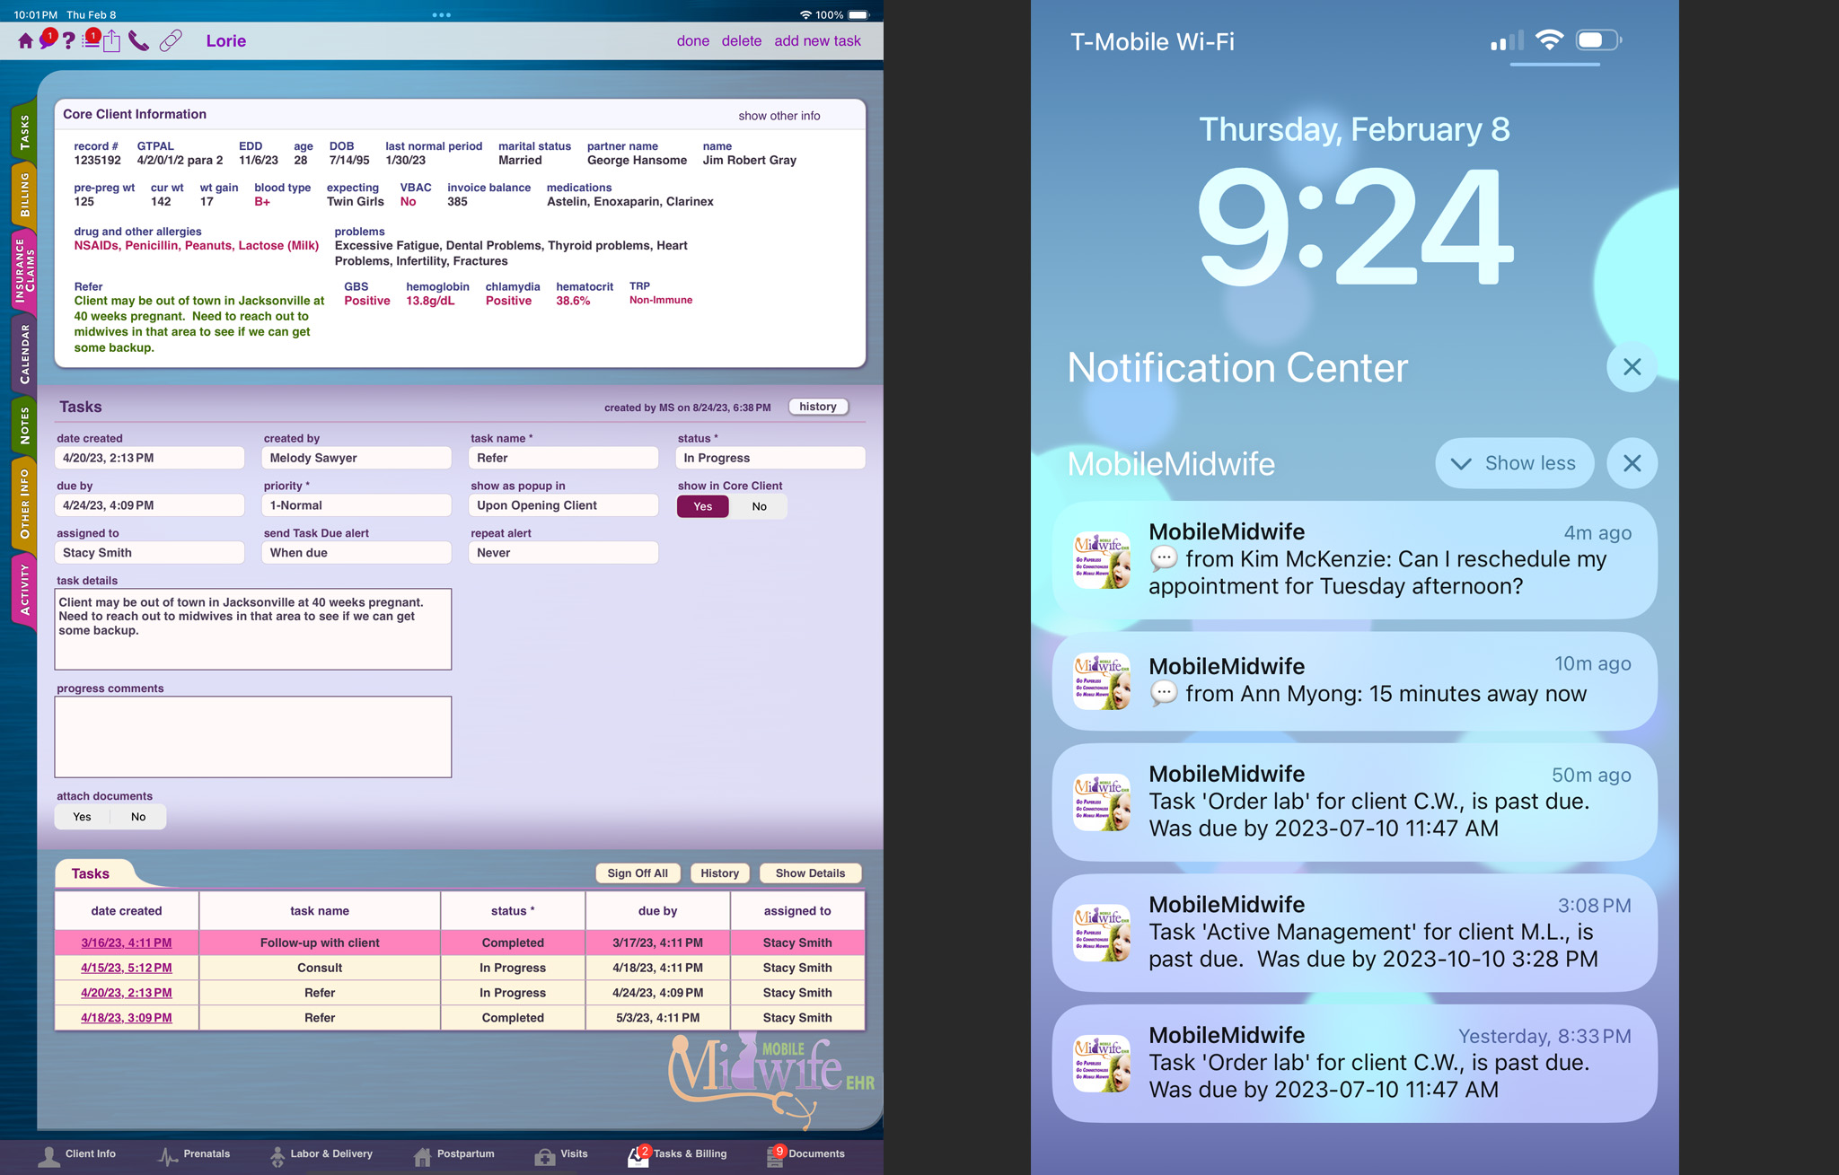Tap the date created field
This screenshot has width=1839, height=1175.
coord(150,458)
